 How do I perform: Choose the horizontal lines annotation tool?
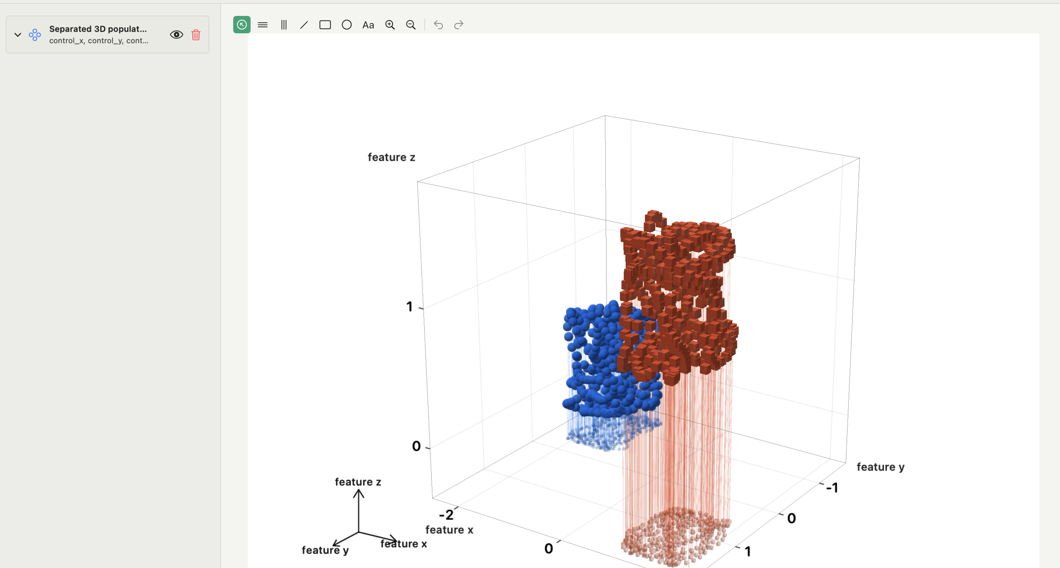tap(262, 25)
